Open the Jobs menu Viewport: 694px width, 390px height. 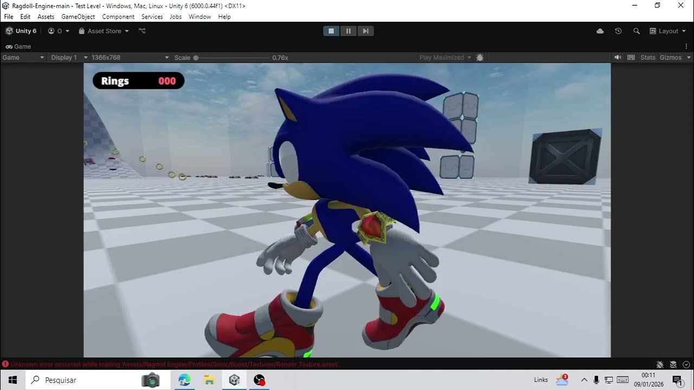point(176,17)
